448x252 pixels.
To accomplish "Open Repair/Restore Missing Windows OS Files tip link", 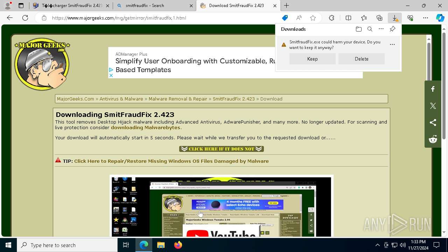I will [171, 161].
